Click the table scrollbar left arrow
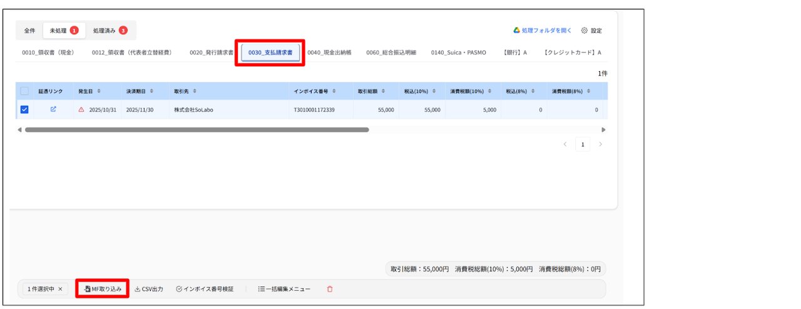 click(x=19, y=130)
